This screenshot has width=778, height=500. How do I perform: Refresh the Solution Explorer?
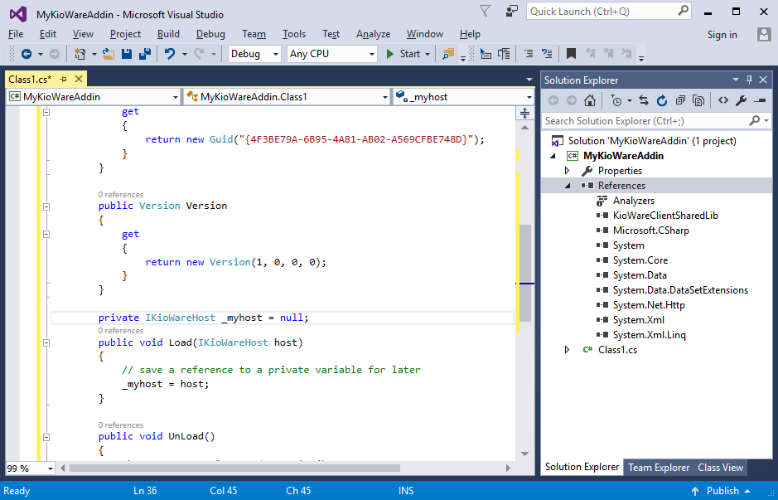662,101
